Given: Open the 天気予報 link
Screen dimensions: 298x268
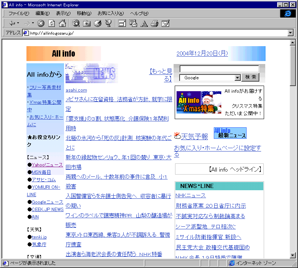Looking at the screenshot, I should [x=194, y=137].
